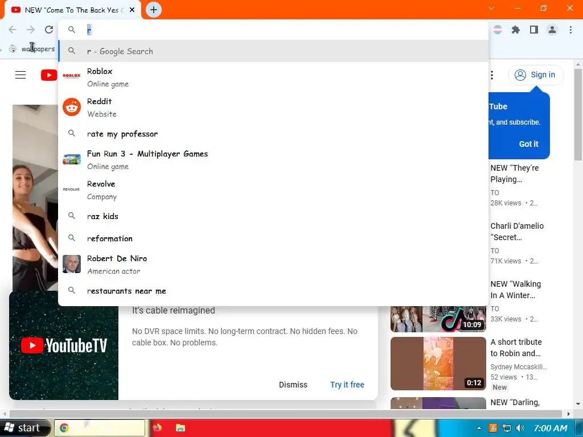Open the 'Sydney Mccaskill' channel name
This screenshot has height=437, width=583.
tap(519, 367)
